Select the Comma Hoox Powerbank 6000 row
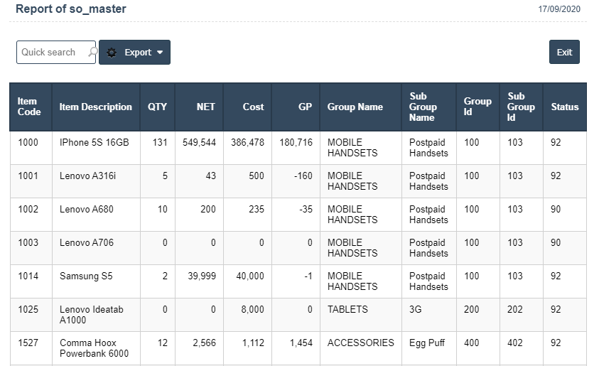This screenshot has height=366, width=599. [94, 348]
